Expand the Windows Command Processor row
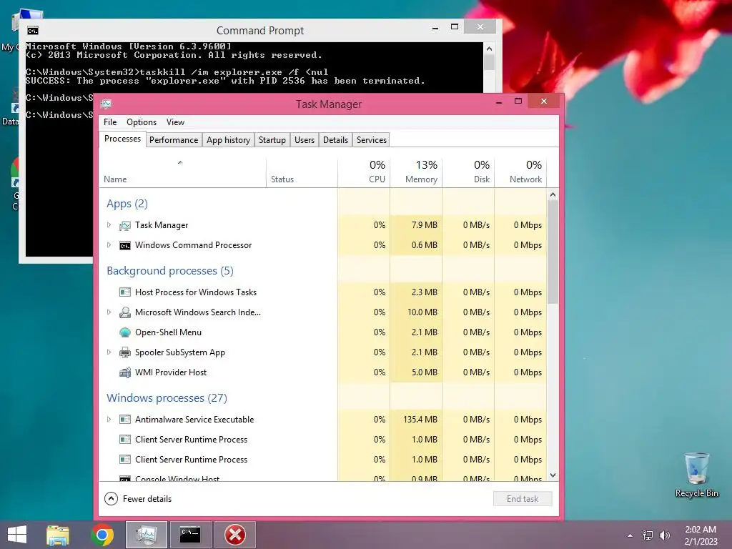 tap(109, 245)
